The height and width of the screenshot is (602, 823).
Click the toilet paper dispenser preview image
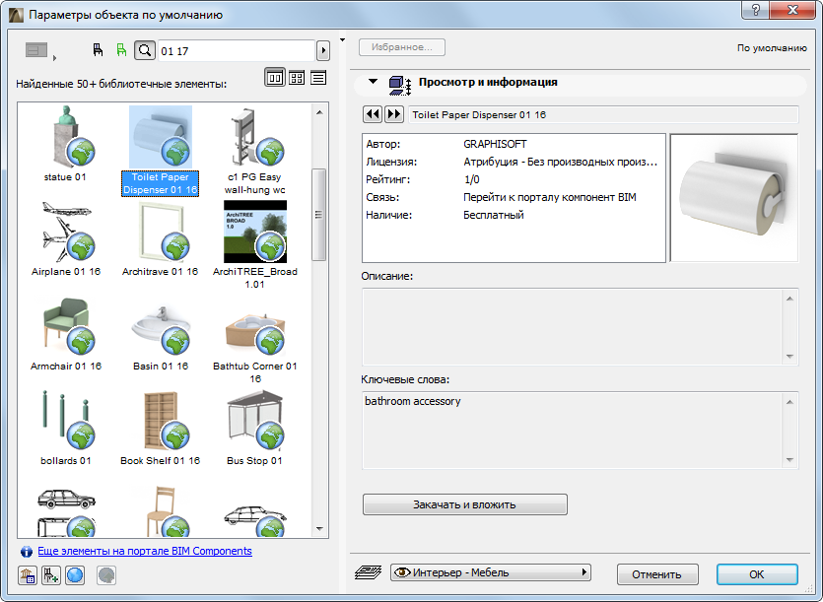click(x=734, y=197)
